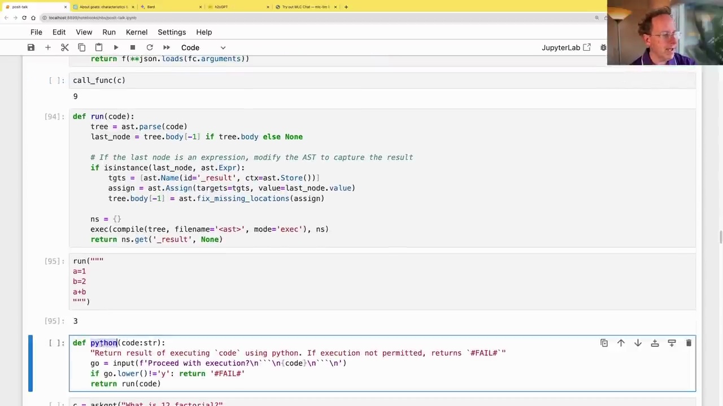Viewport: 723px width, 406px height.
Task: Click the 'def run(code):' line
Action: point(103,116)
